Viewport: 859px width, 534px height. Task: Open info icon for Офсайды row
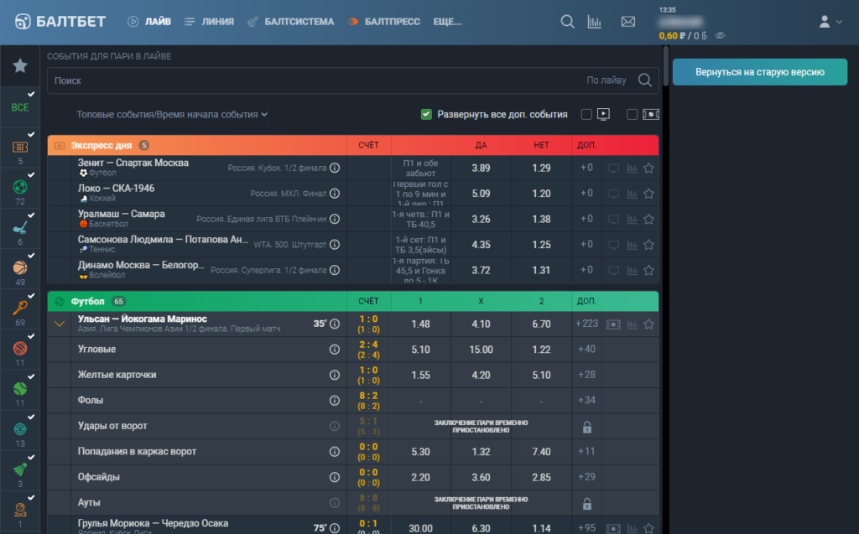click(335, 477)
